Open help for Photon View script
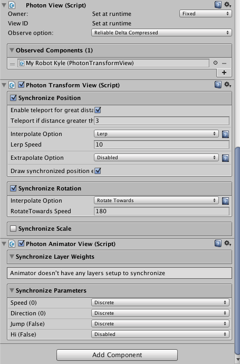 coord(218,5)
